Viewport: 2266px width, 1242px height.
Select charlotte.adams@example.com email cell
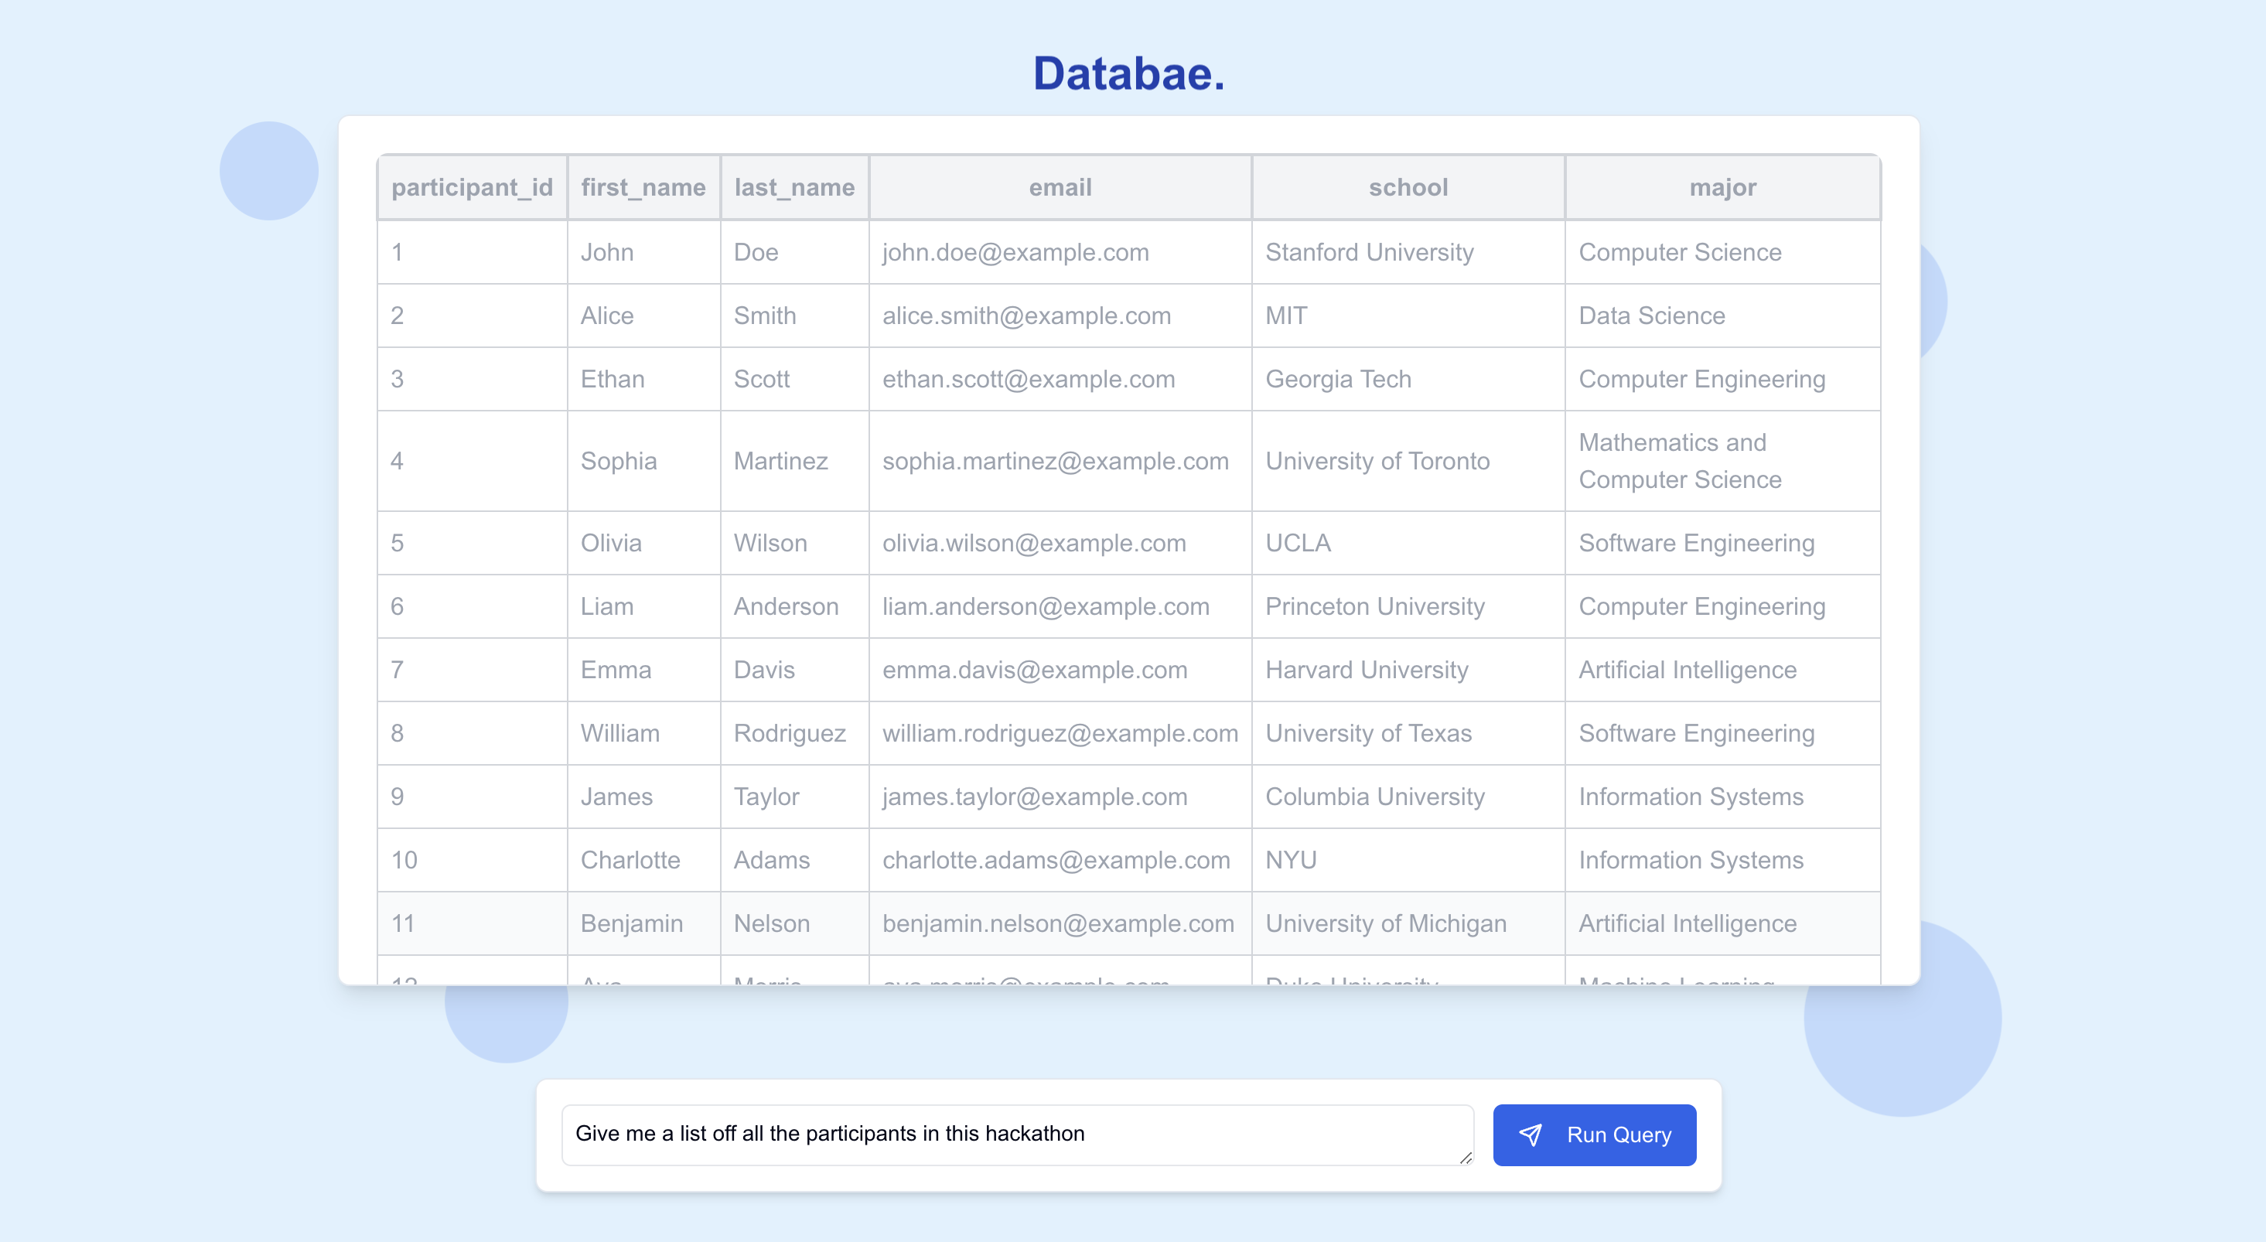[x=1056, y=859]
